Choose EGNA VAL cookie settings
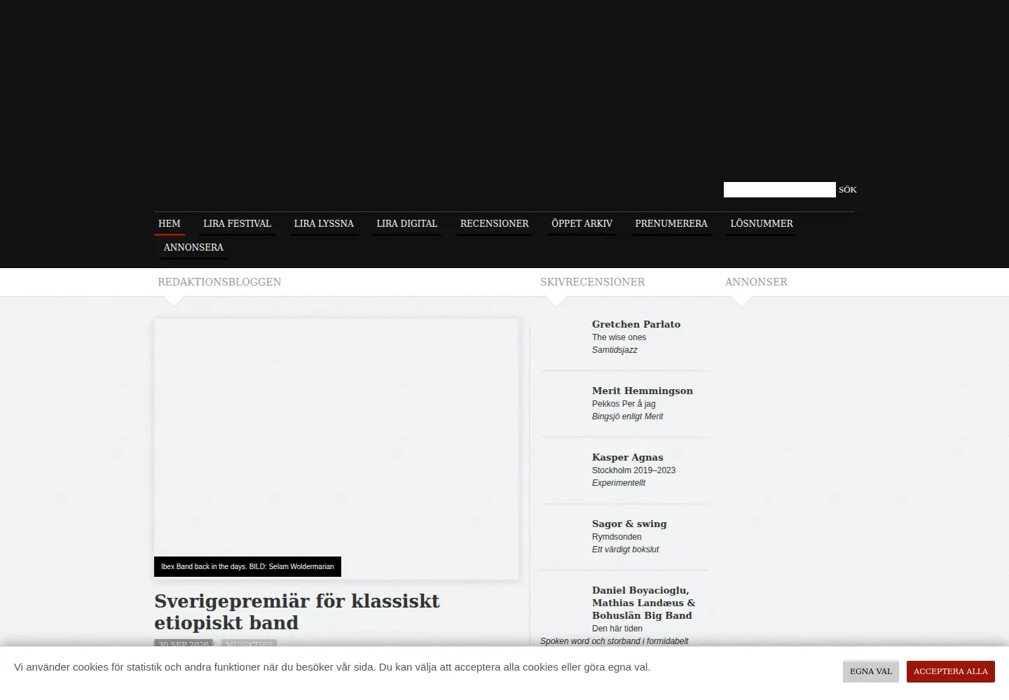 [x=871, y=671]
